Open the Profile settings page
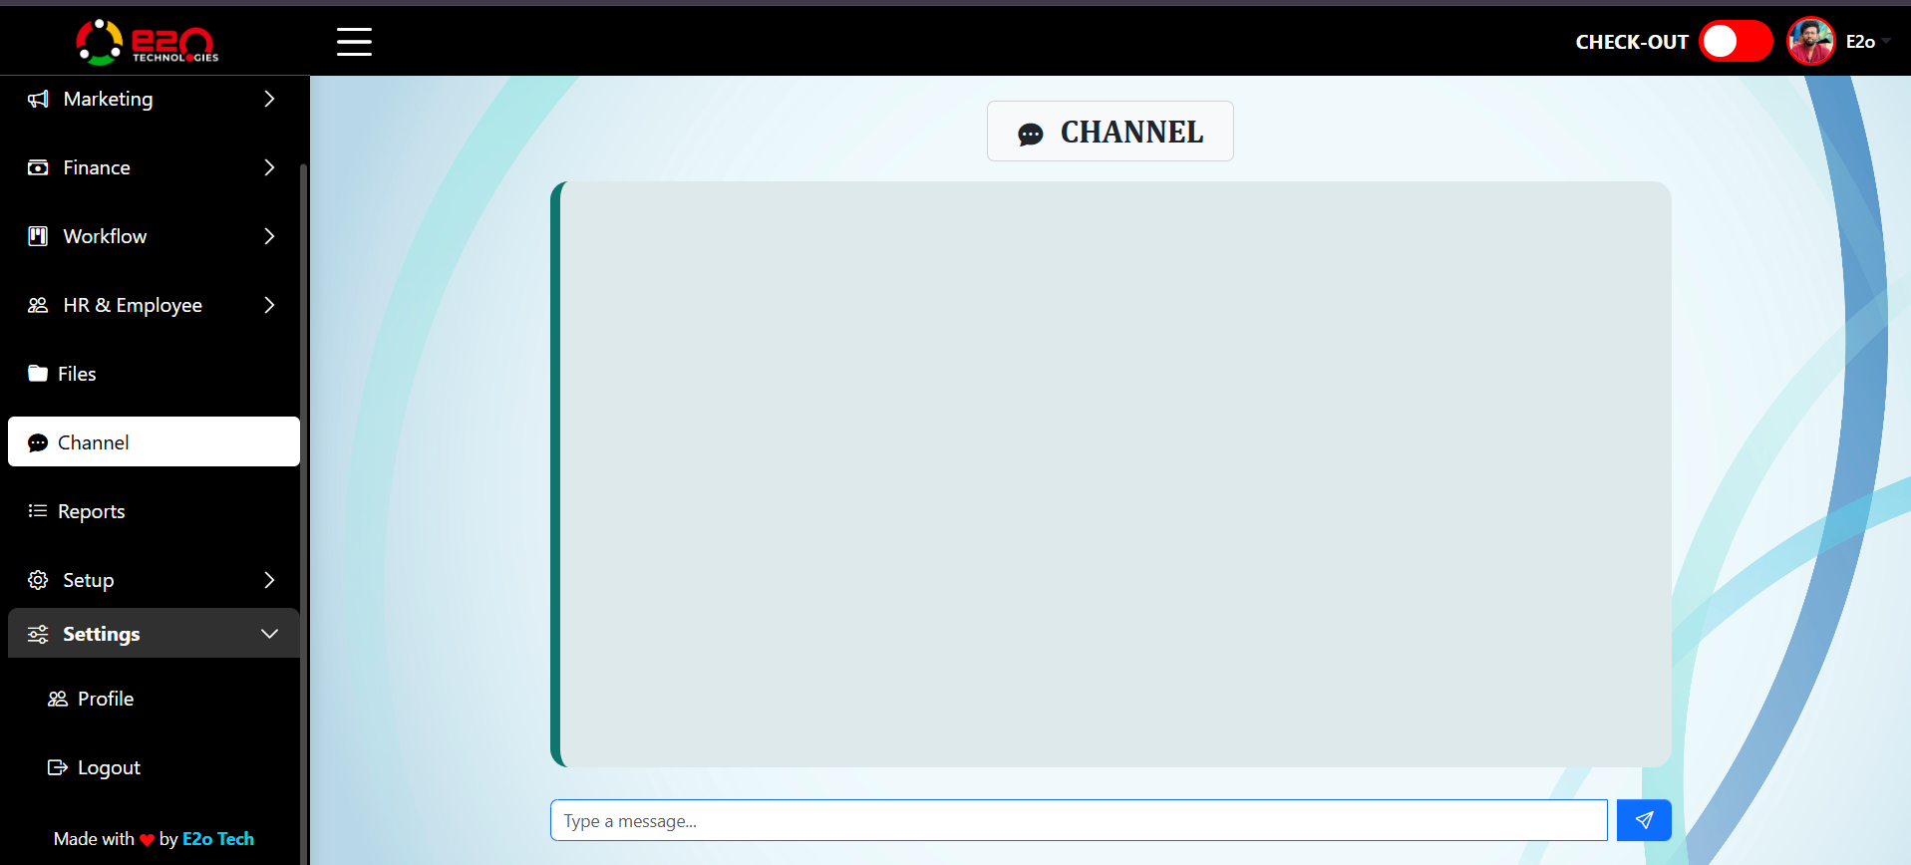The height and width of the screenshot is (865, 1911). pyautogui.click(x=105, y=699)
